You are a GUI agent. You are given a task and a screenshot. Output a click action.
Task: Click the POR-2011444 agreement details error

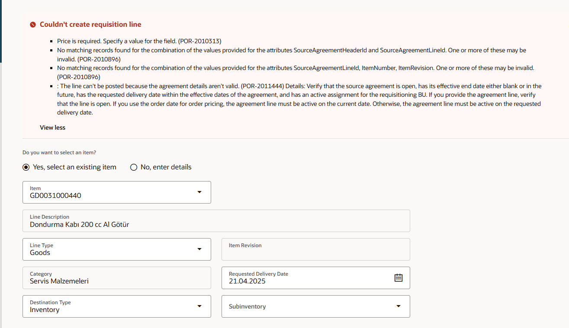(299, 99)
